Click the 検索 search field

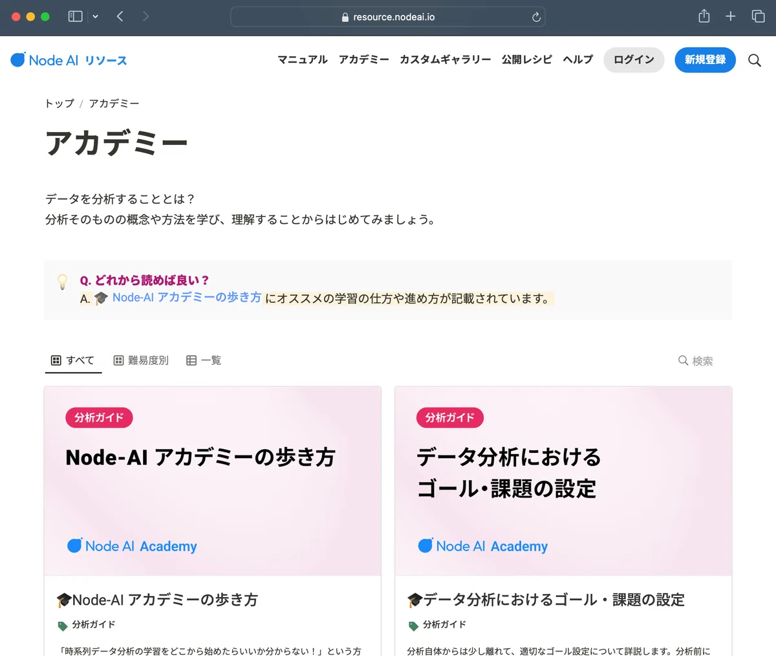coord(696,360)
